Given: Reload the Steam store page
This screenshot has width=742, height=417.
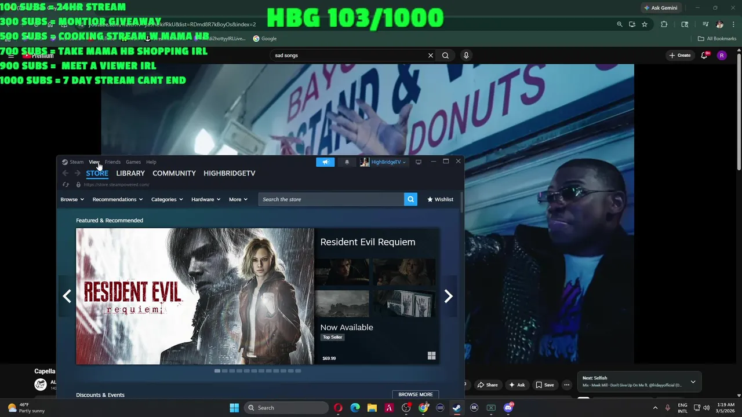Looking at the screenshot, I should [x=66, y=185].
